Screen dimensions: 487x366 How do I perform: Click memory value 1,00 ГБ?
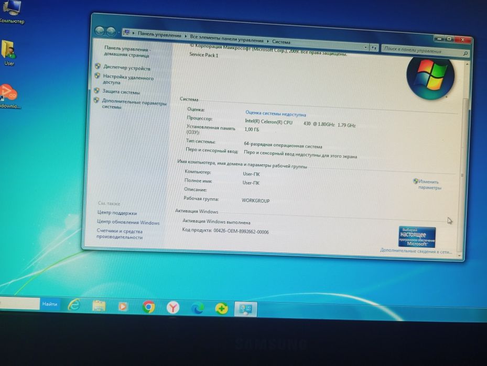click(x=252, y=129)
